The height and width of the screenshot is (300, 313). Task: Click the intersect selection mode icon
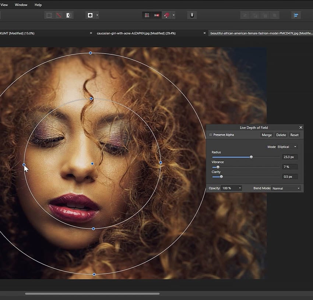[68, 15]
